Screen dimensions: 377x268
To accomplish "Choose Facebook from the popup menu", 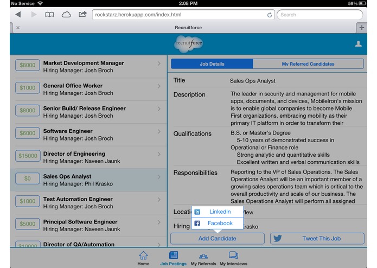I will (218, 224).
